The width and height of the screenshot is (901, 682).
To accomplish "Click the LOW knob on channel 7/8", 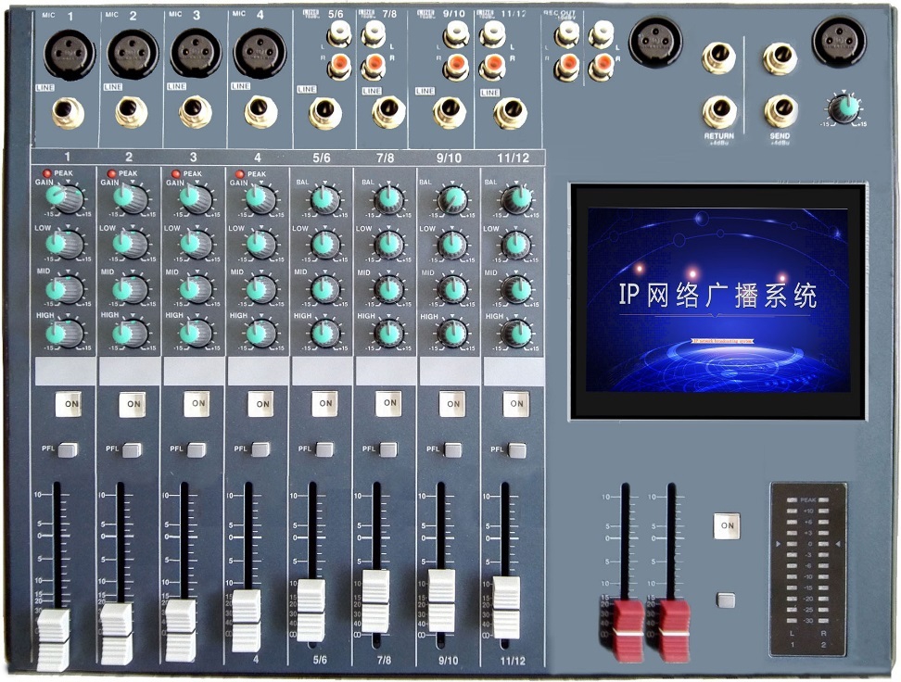I will point(387,244).
